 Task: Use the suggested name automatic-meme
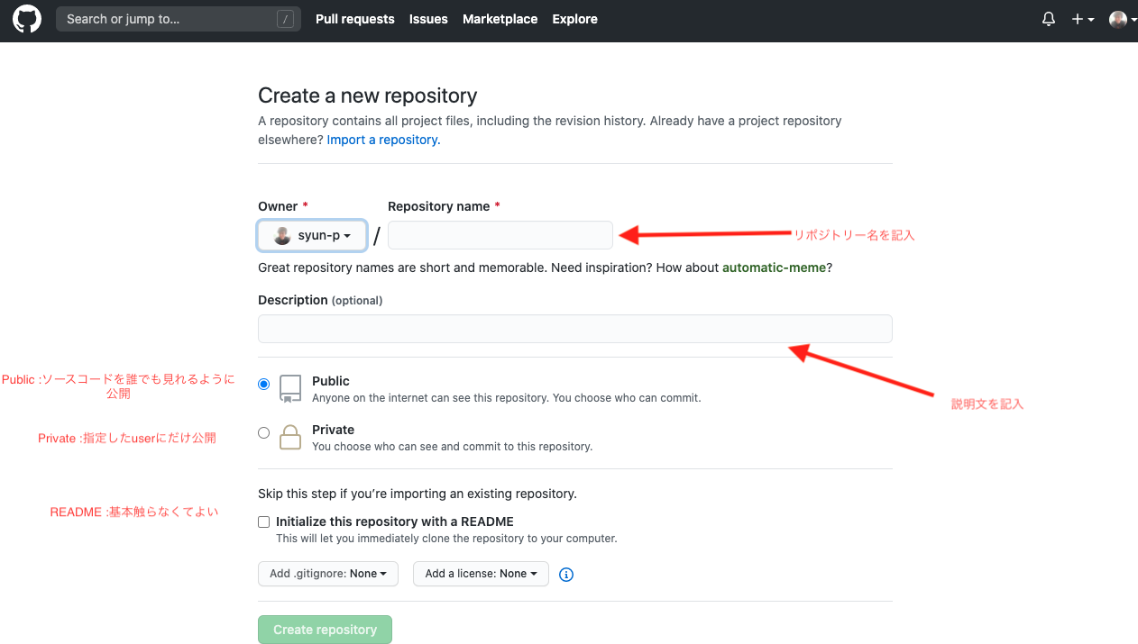tap(774, 268)
